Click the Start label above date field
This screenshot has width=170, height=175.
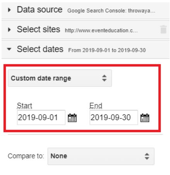coord(24,106)
